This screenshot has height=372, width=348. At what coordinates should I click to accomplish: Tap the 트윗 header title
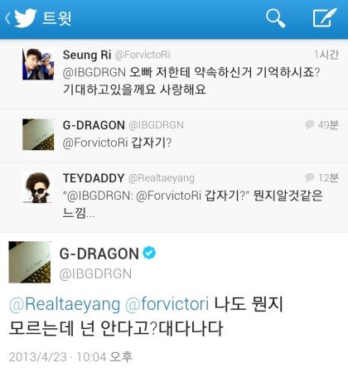tap(57, 18)
